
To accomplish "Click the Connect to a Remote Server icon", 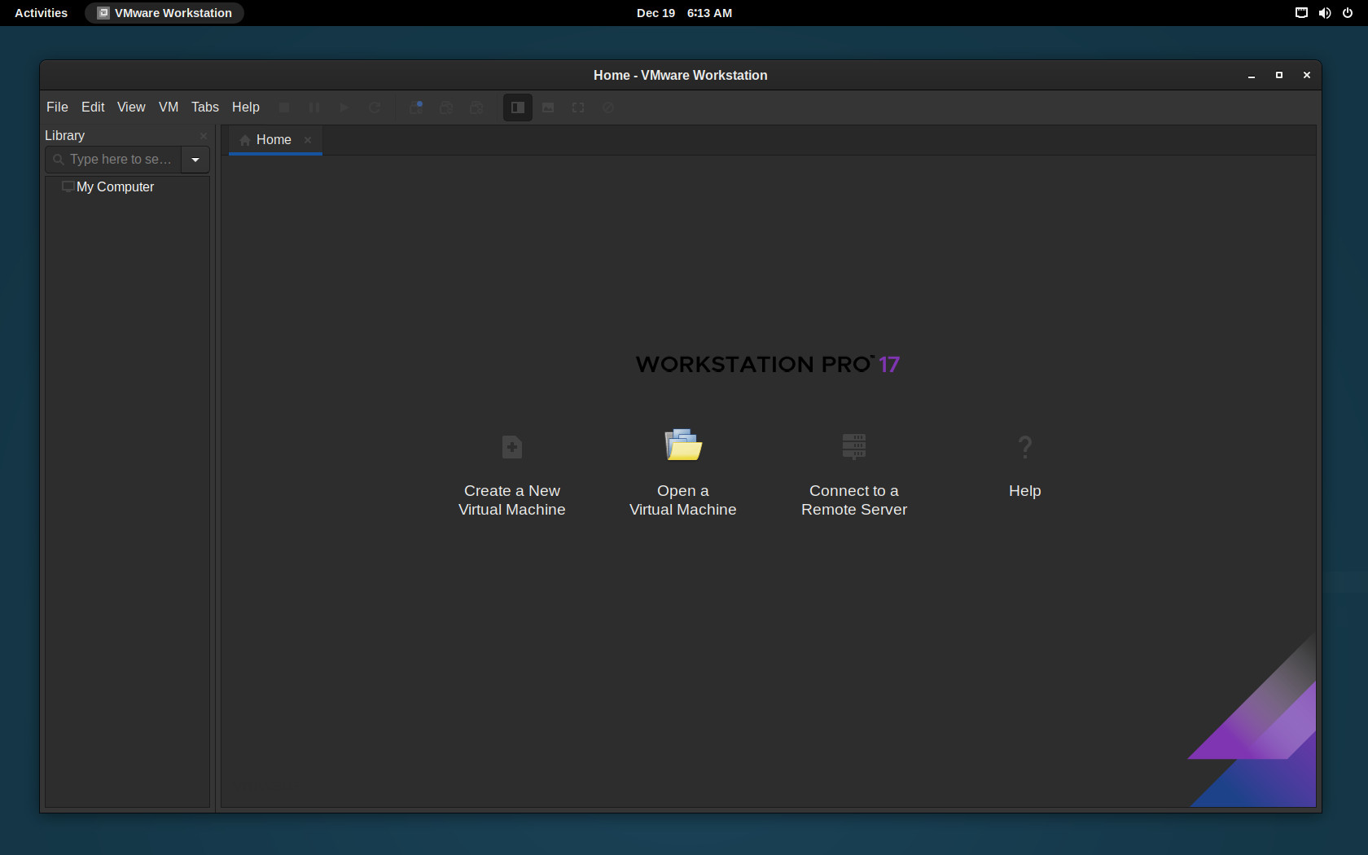I will [x=854, y=446].
